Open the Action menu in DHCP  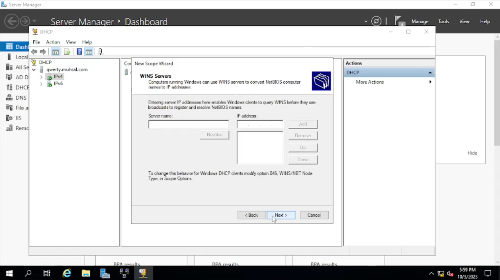53,42
